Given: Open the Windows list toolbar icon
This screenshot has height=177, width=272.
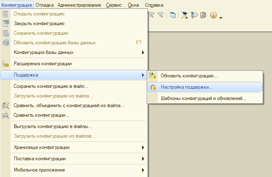Looking at the screenshot, I should point(173,15).
